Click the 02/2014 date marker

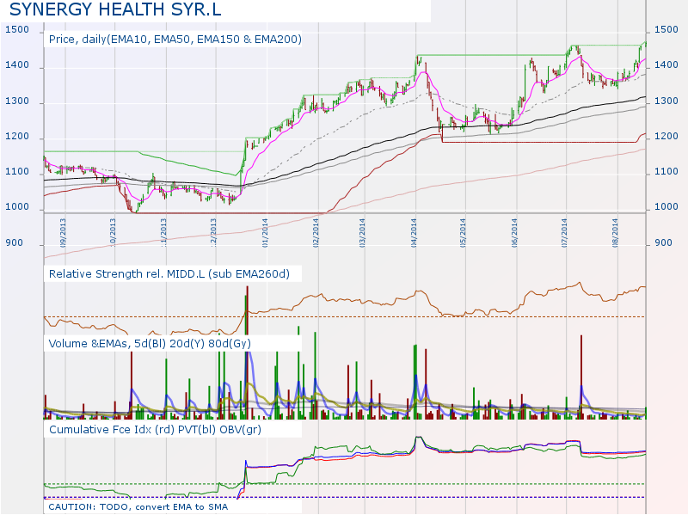[x=316, y=232]
